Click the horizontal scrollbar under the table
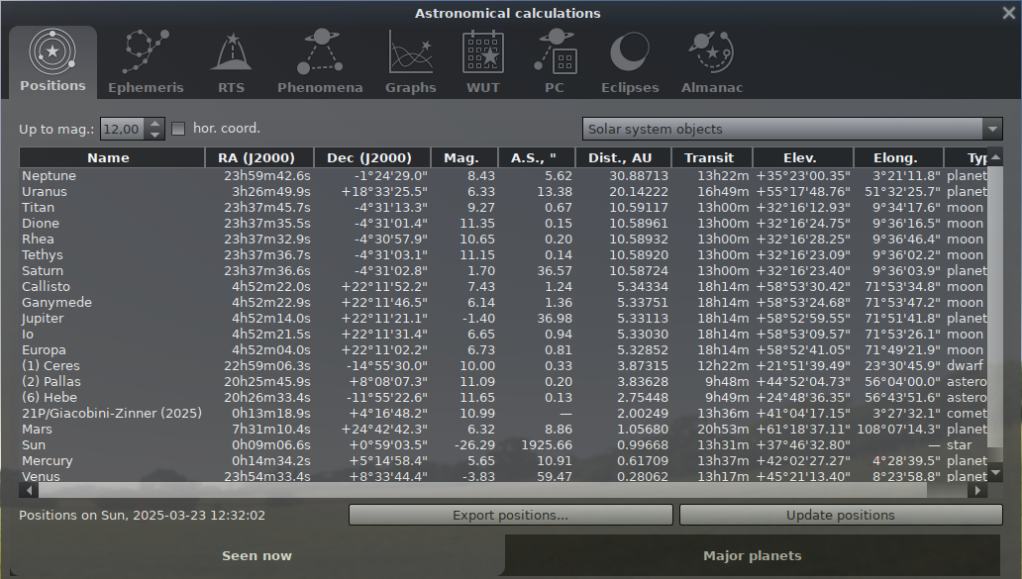Image resolution: width=1022 pixels, height=579 pixels. [x=495, y=490]
